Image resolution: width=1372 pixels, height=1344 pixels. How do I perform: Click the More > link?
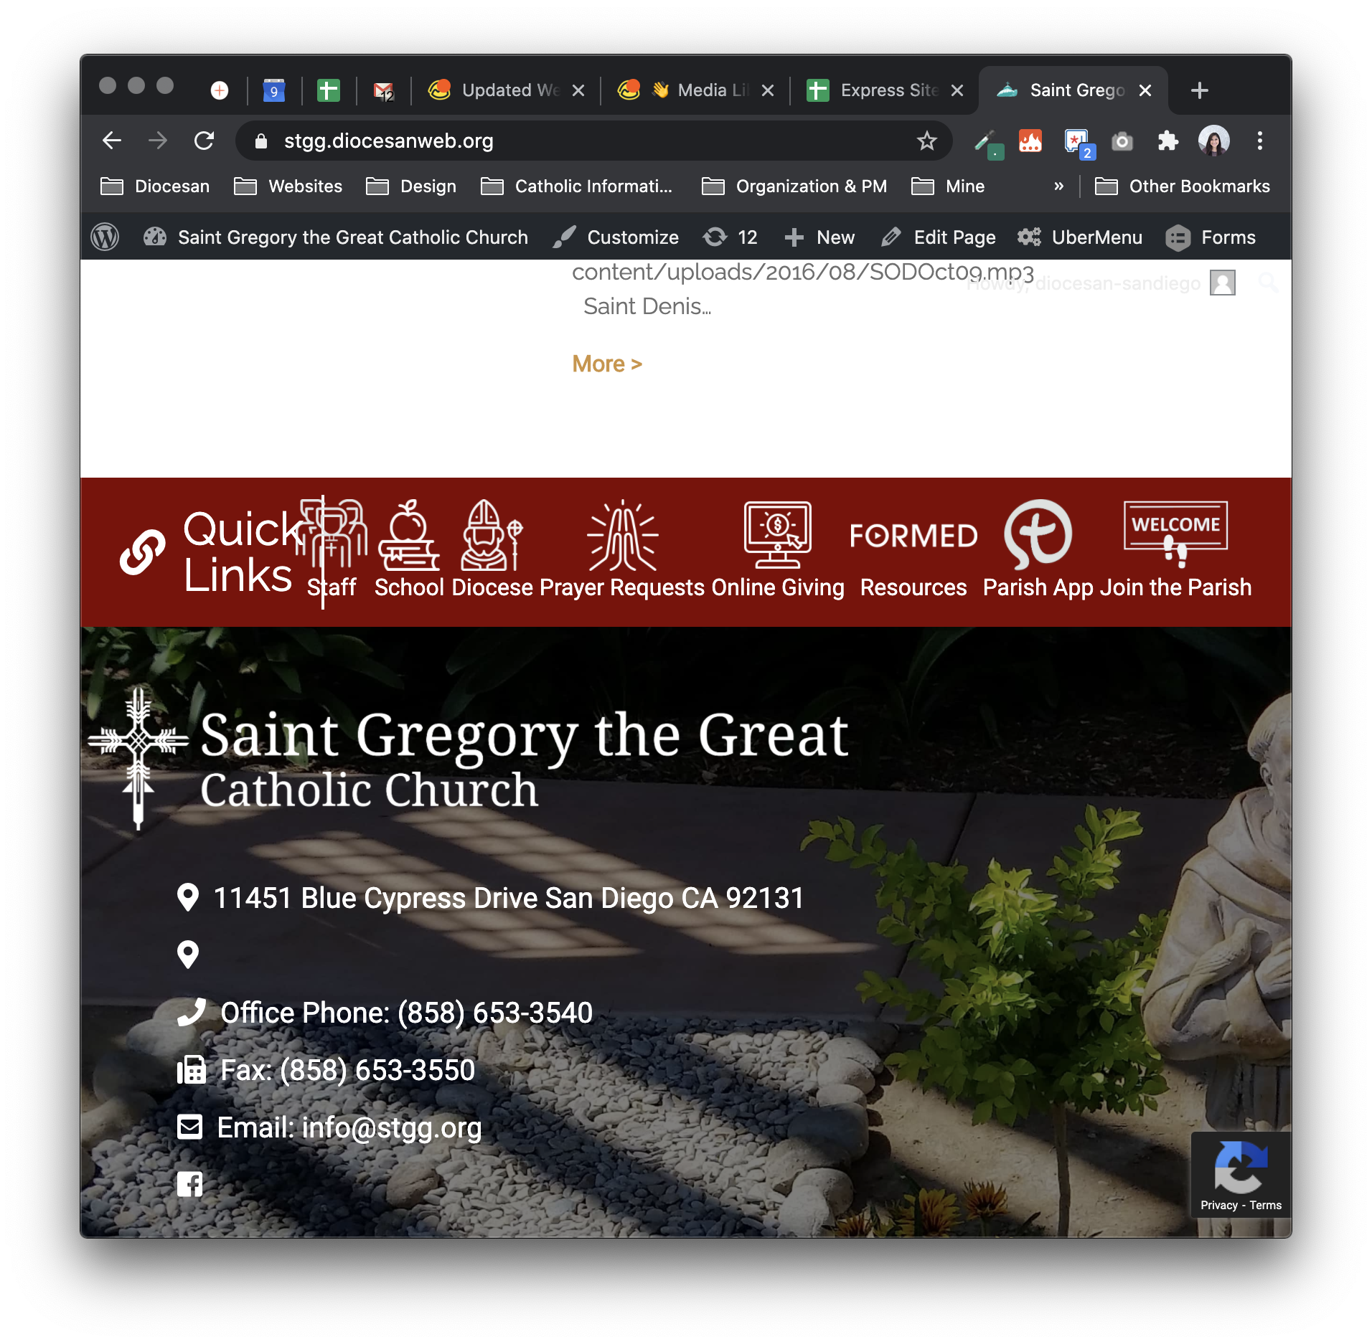pos(606,364)
